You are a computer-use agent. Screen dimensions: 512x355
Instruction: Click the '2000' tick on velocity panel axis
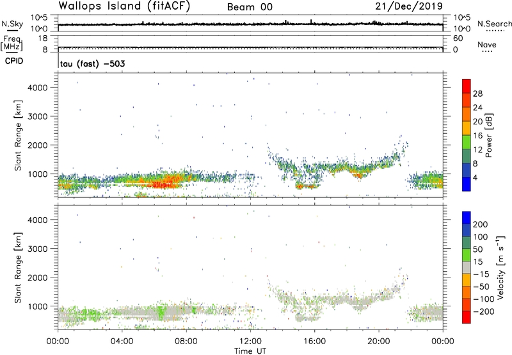pos(38,277)
